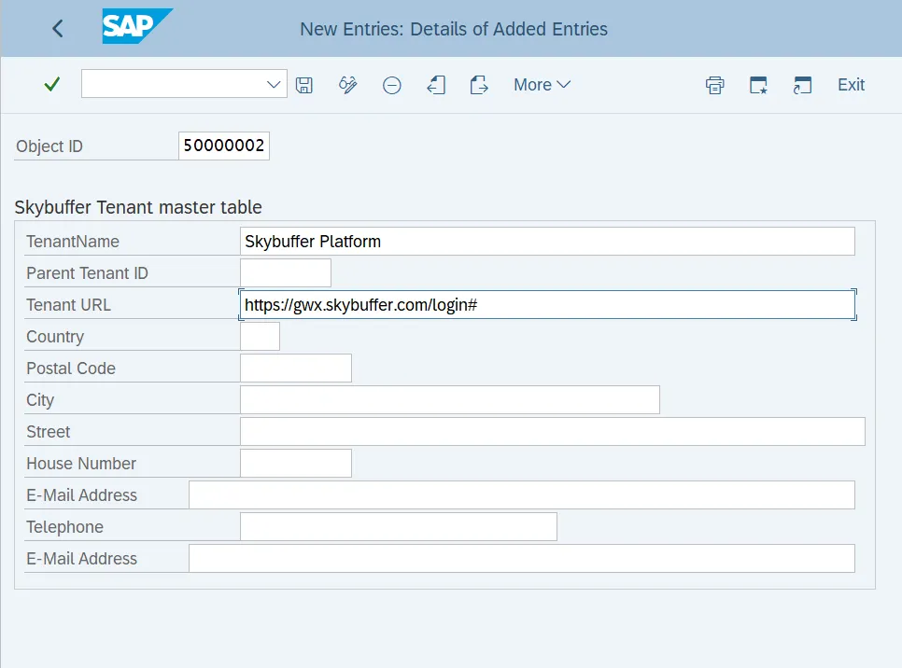Click the House Number label

(81, 464)
